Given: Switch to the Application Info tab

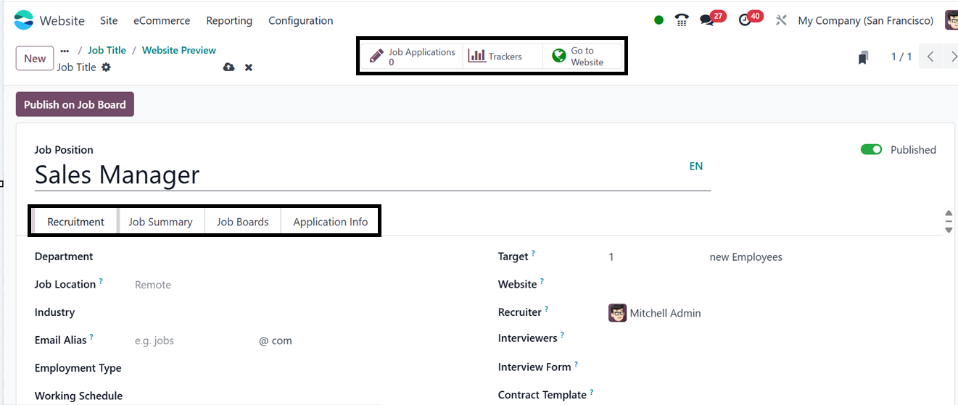Looking at the screenshot, I should 330,222.
